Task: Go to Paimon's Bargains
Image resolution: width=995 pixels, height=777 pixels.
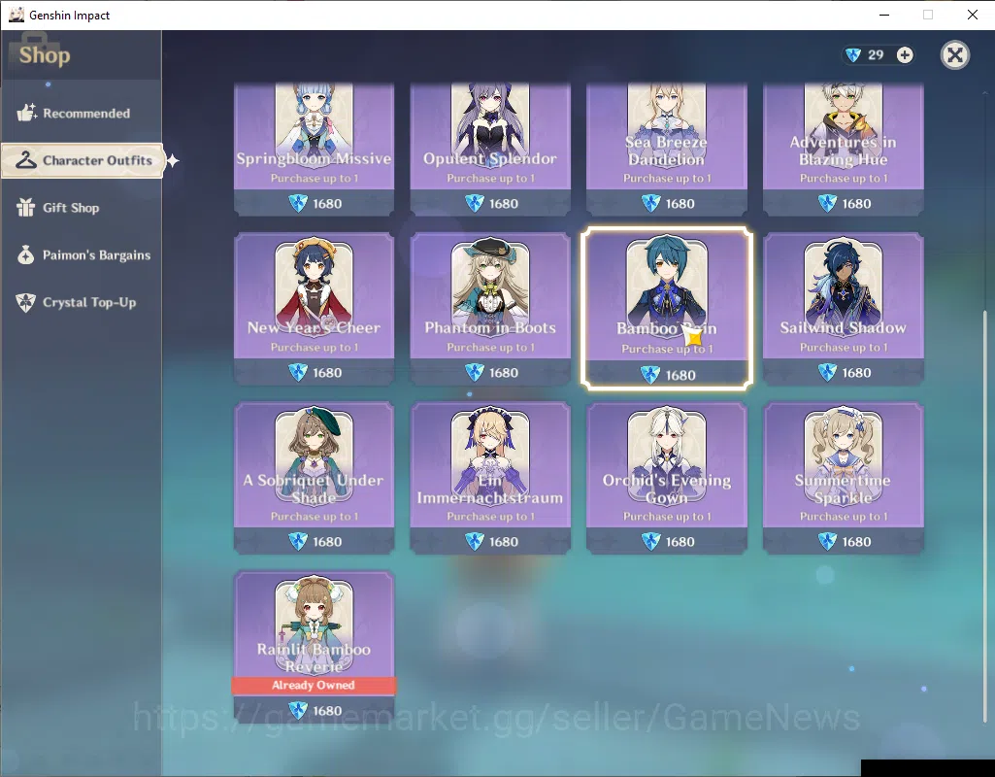Action: (82, 255)
